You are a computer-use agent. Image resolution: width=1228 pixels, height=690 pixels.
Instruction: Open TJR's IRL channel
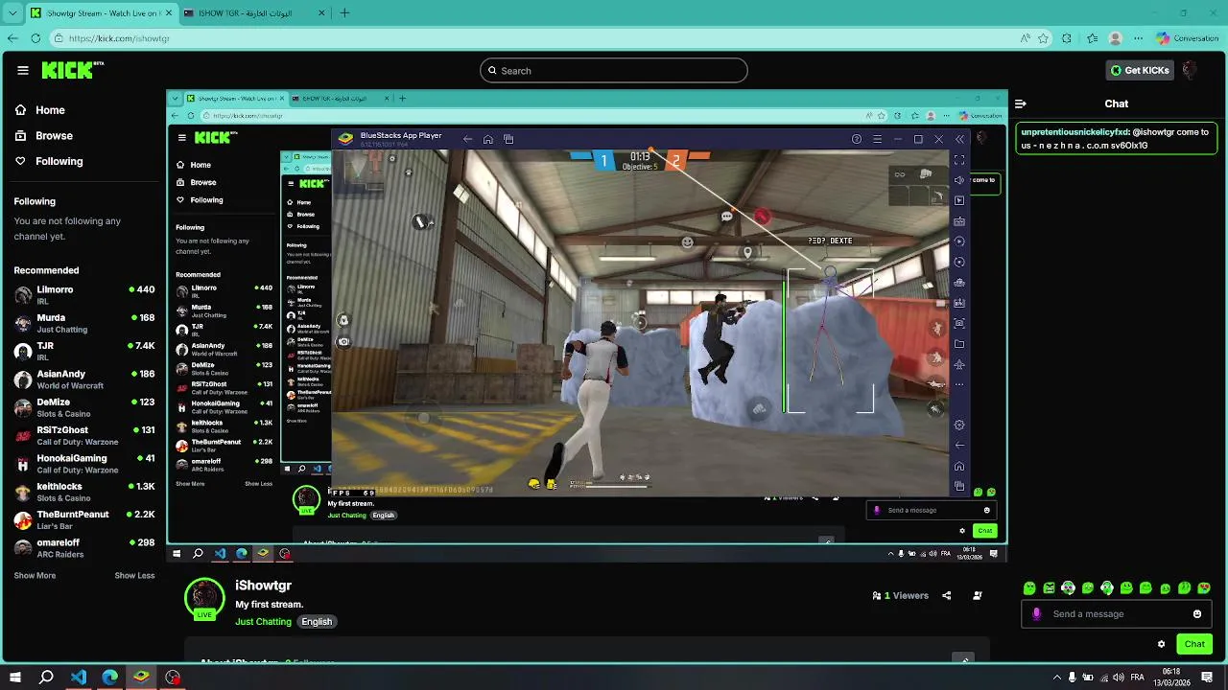tap(84, 351)
